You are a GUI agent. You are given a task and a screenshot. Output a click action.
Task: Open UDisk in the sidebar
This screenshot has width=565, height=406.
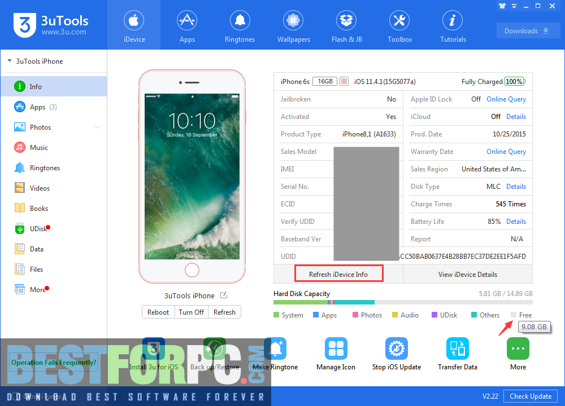[x=54, y=229]
